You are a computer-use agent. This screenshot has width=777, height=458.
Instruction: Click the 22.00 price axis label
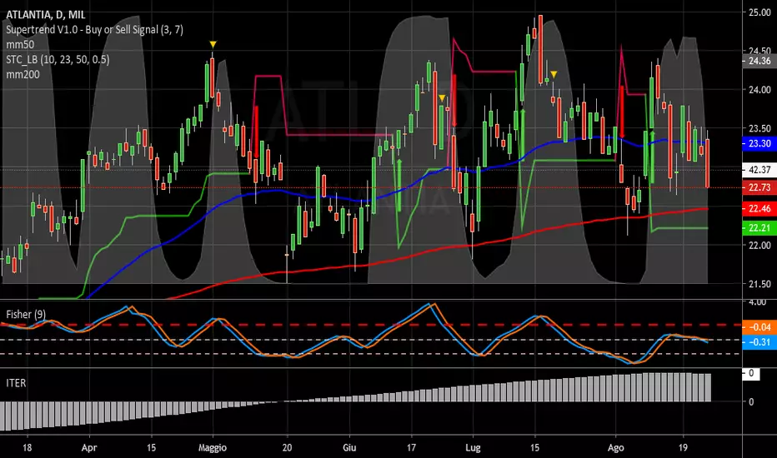(759, 245)
